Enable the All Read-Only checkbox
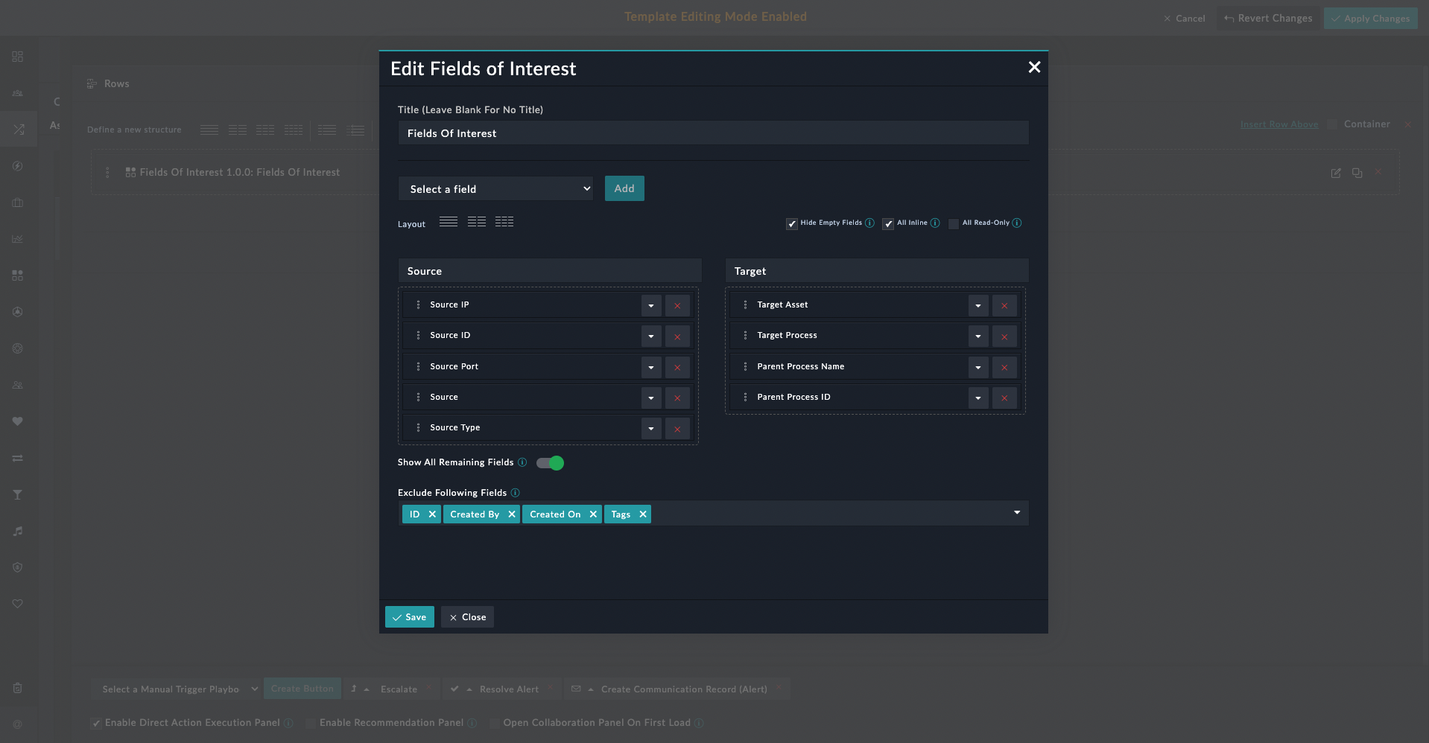1429x743 pixels. point(953,224)
